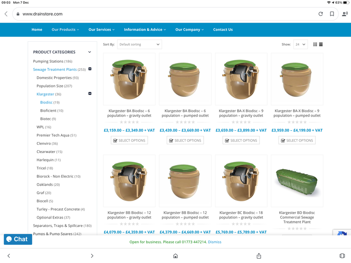Open the BA-X Biodisc 9 pumped outlet image
Image resolution: width=351 pixels, height=263 pixels.
[297, 79]
